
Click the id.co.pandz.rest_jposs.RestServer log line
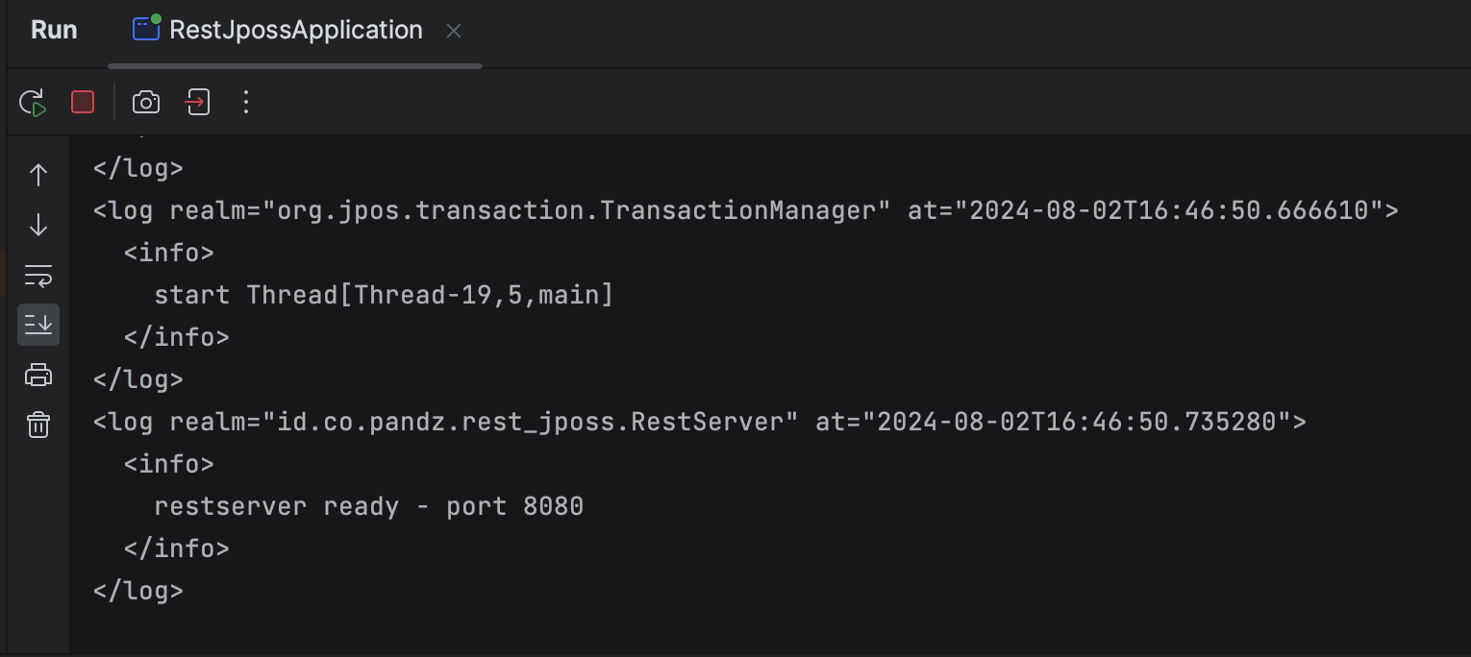point(700,422)
